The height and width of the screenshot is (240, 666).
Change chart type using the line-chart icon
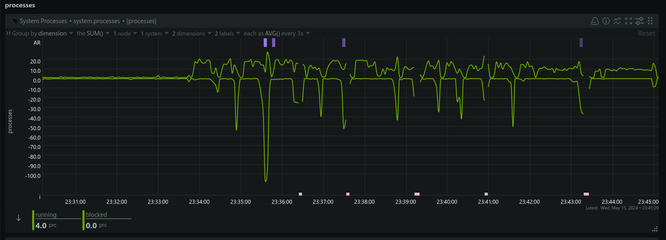click(617, 21)
